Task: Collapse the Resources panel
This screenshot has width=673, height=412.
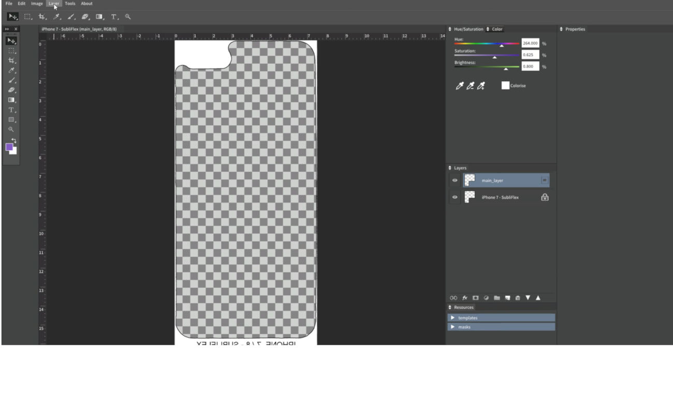Action: pyautogui.click(x=450, y=307)
